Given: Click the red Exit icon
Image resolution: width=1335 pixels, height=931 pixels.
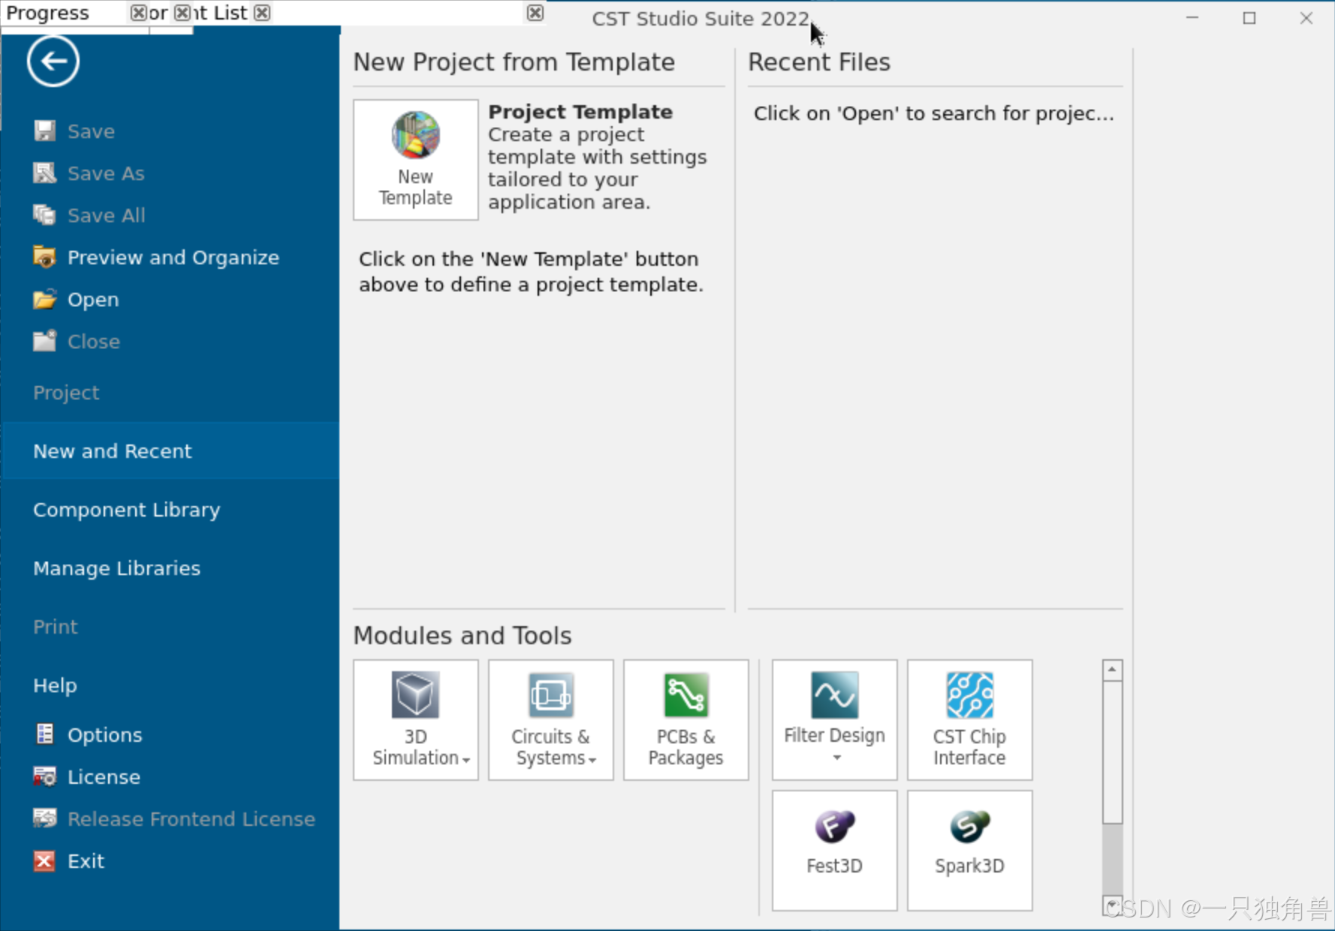Looking at the screenshot, I should click(44, 860).
